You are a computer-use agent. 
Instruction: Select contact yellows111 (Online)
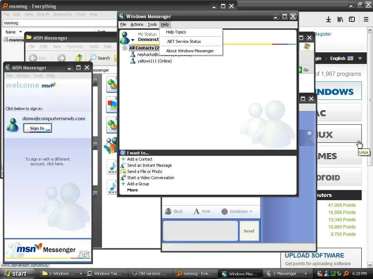(154, 61)
